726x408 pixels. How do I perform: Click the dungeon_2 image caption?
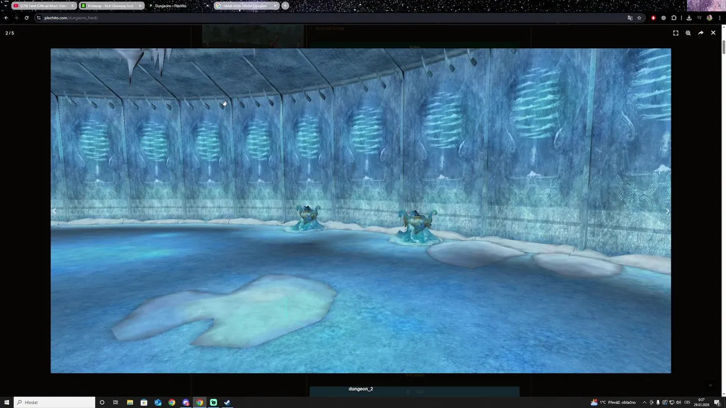coord(361,389)
